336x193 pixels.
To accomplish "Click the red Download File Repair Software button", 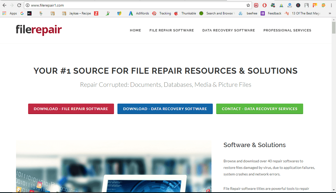I will (71, 109).
